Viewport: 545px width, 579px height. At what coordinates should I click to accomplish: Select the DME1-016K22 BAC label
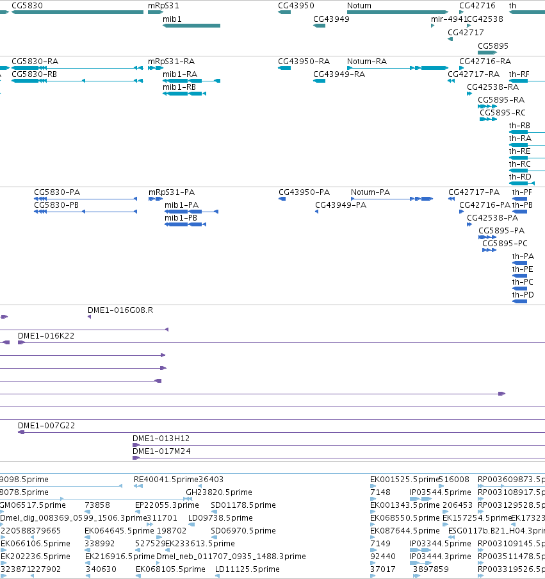(x=46, y=336)
